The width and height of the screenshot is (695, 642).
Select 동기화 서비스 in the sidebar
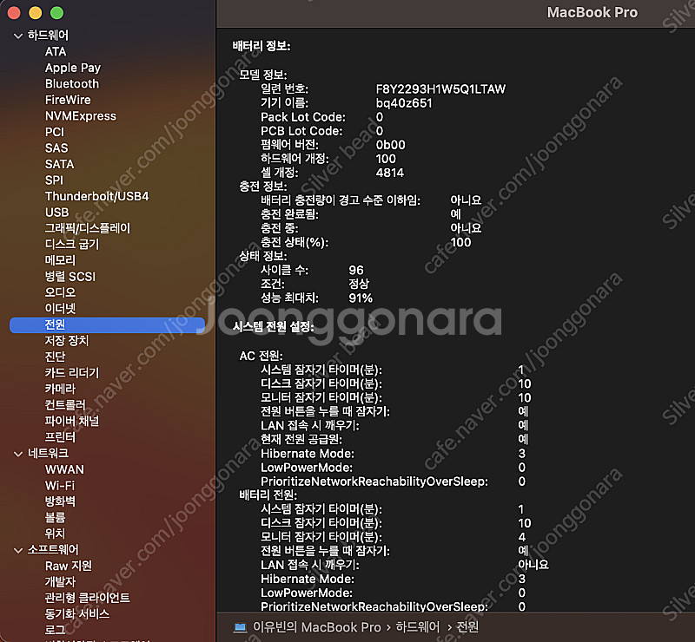pos(77,614)
